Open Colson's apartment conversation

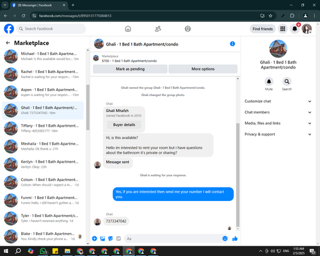(43, 182)
